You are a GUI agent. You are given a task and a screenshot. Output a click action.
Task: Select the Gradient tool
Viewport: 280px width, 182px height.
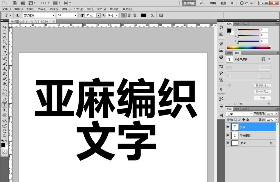pyautogui.click(x=4, y=83)
